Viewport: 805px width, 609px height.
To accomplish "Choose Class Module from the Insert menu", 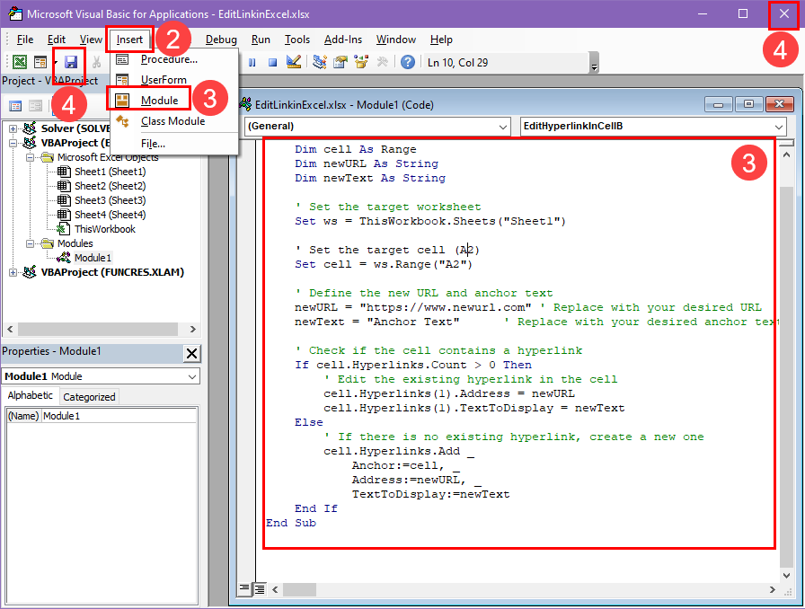I will tap(173, 121).
